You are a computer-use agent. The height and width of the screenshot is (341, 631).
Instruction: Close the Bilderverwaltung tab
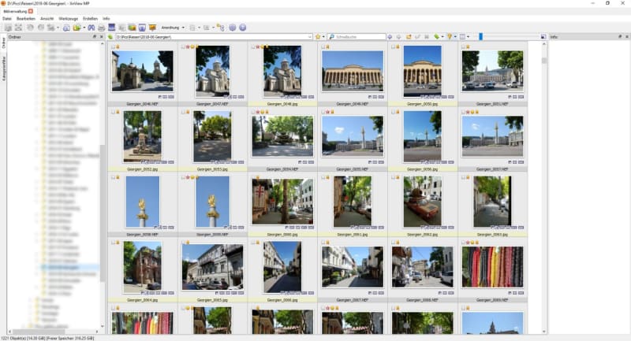31,11
